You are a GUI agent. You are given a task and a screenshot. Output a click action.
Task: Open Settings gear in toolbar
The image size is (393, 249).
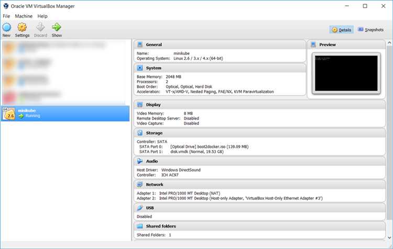pyautogui.click(x=22, y=27)
